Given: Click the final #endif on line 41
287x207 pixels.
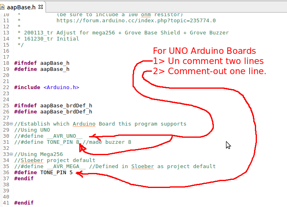Looking at the screenshot, I should (x=24, y=203).
